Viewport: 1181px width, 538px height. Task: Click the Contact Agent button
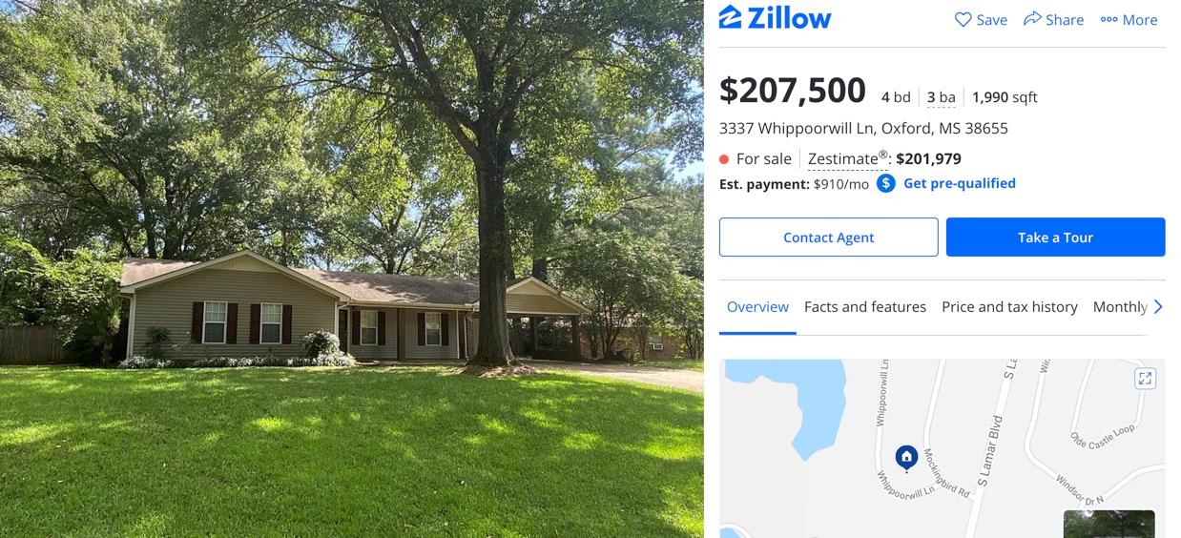[x=829, y=237]
